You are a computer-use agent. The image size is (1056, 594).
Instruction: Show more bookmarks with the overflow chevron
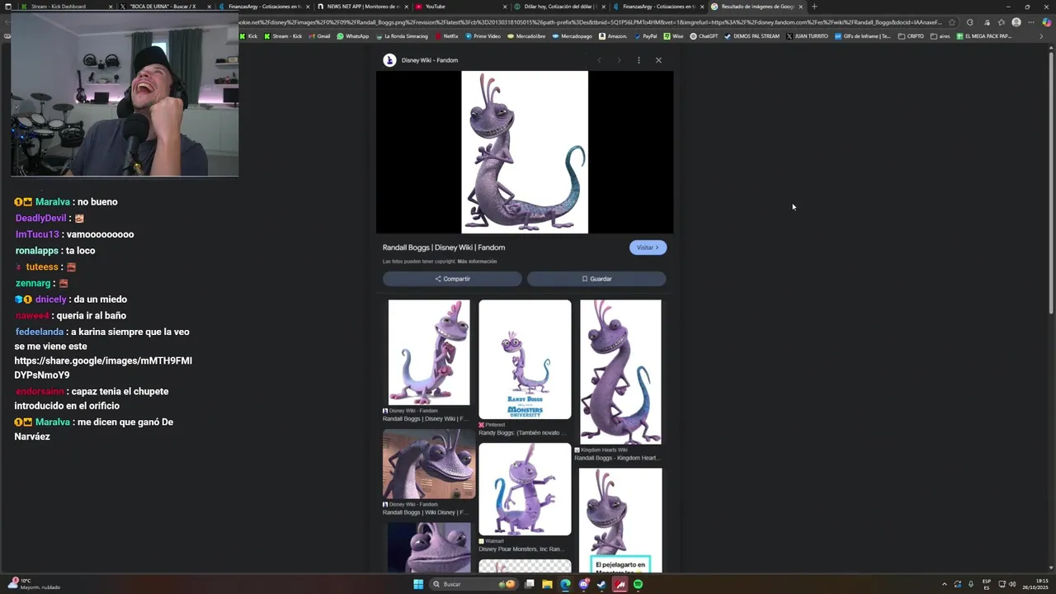1041,36
